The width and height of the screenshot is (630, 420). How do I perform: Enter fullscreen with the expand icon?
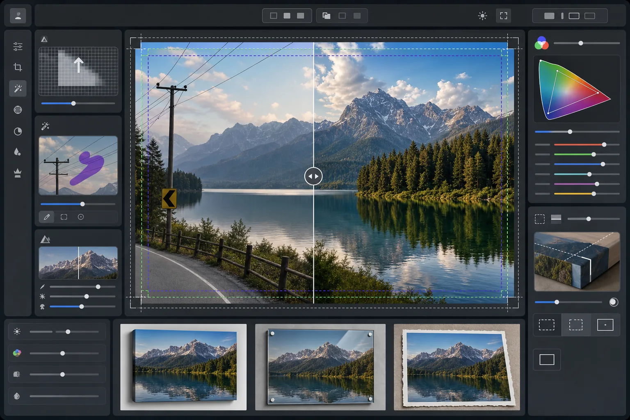coord(504,16)
